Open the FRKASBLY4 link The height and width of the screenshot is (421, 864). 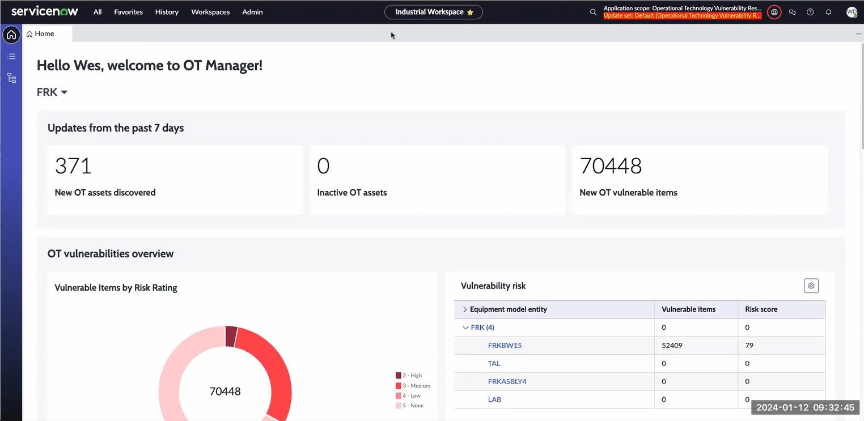[507, 382]
